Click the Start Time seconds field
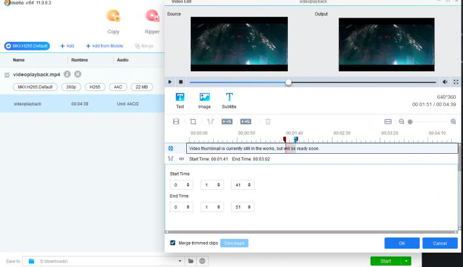The height and width of the screenshot is (267, 463). (x=239, y=185)
